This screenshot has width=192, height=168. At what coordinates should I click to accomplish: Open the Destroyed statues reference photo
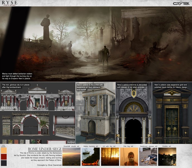click(x=148, y=157)
